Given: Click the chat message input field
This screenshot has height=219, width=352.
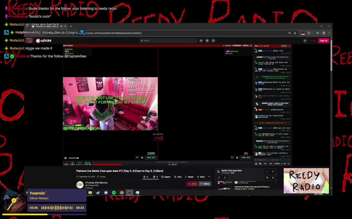Looking at the screenshot, I should coord(272,160).
